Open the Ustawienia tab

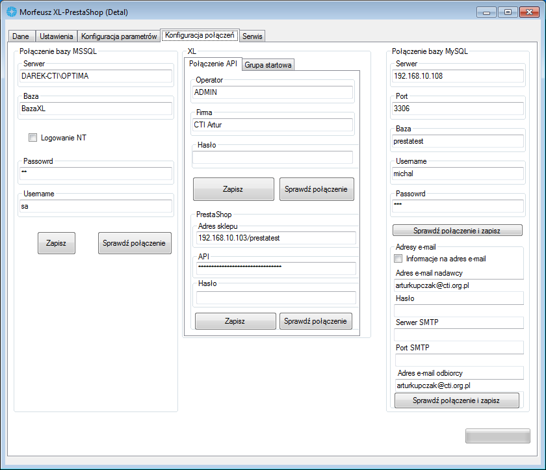point(56,36)
